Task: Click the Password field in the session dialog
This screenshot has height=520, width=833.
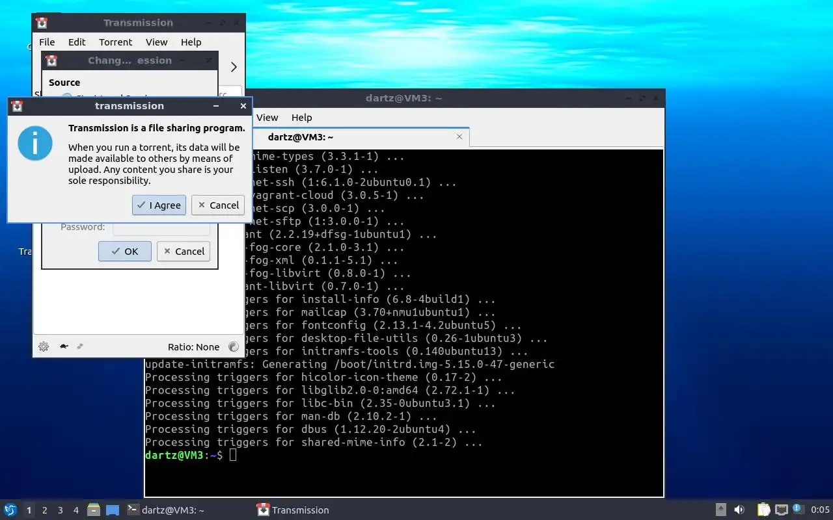Action: (161, 227)
